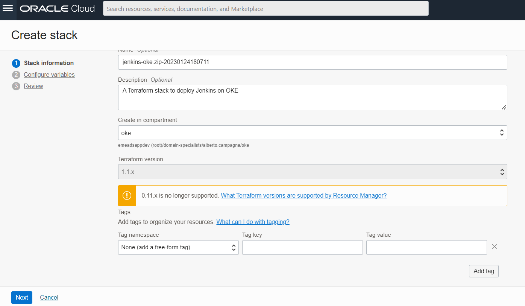Click the Oracle Cloud logo
The height and width of the screenshot is (306, 525).
pos(58,9)
